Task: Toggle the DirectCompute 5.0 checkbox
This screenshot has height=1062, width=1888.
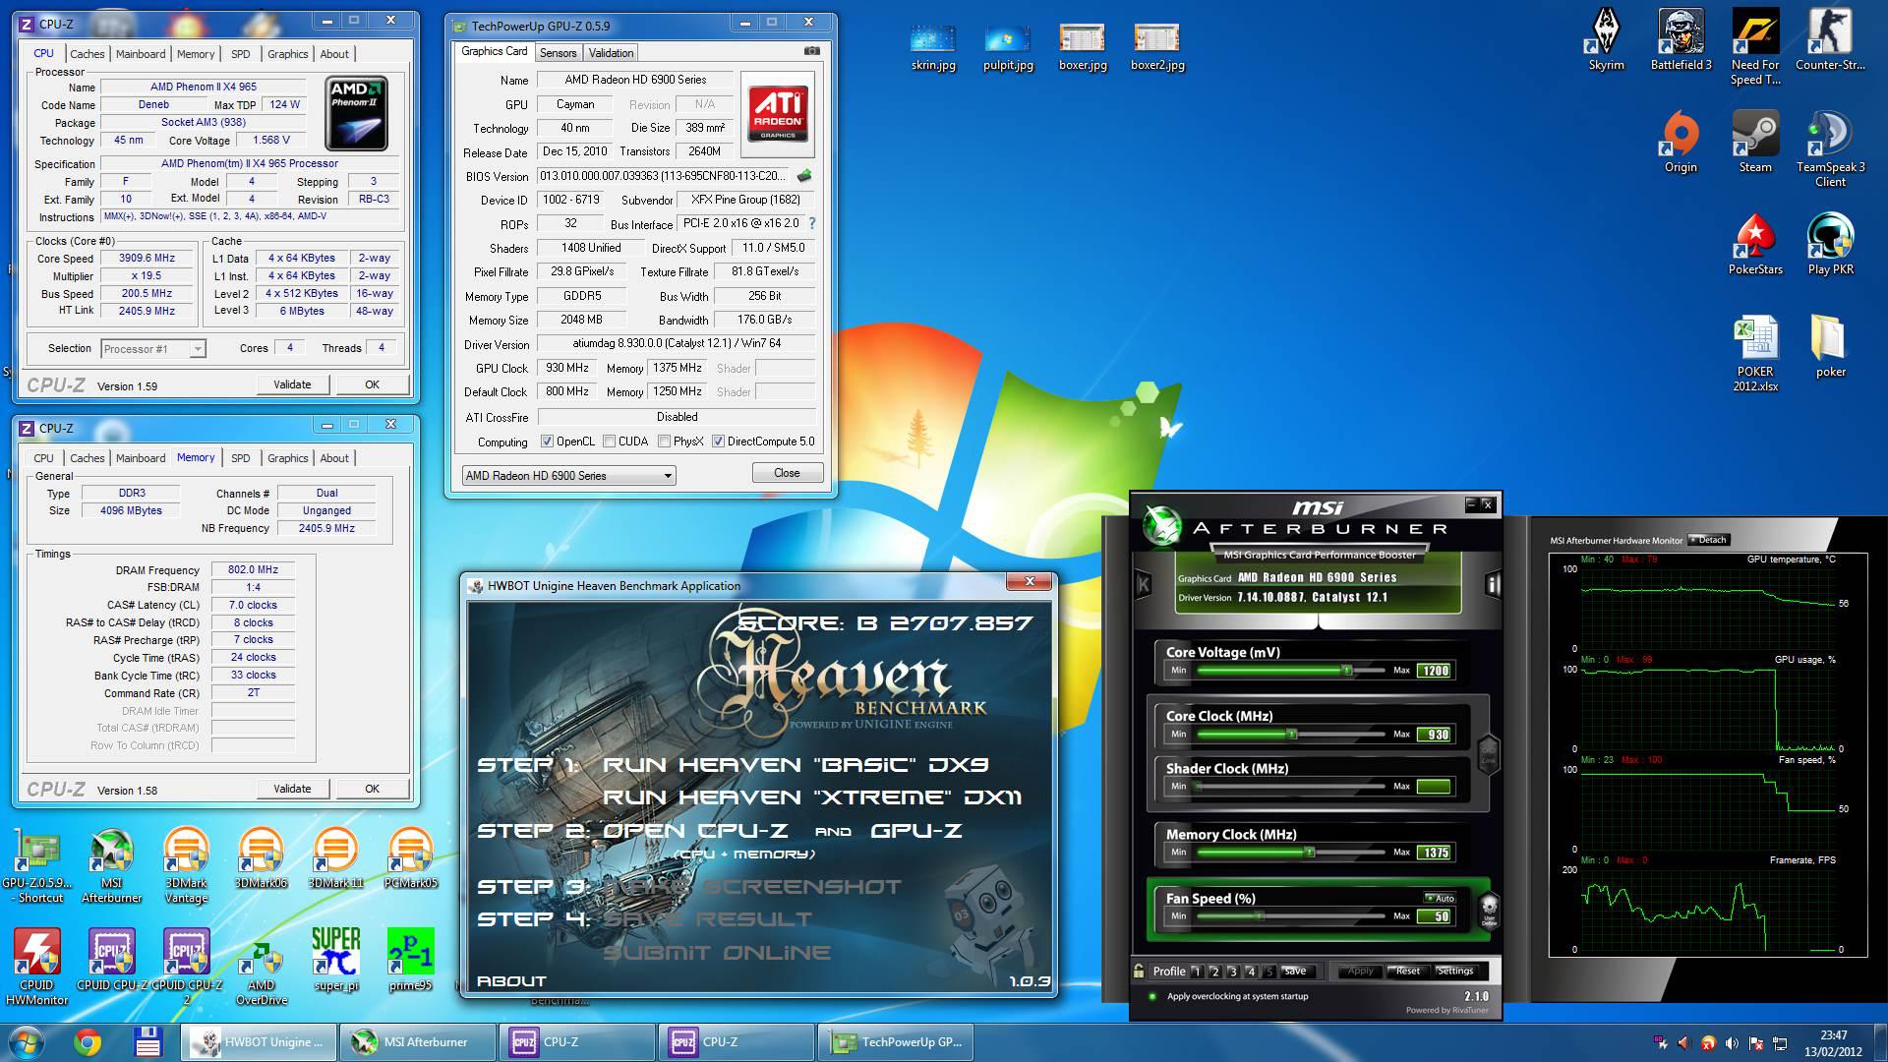Action: 718,442
